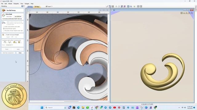Select the Add combine mode radio button

(x=7, y=42)
